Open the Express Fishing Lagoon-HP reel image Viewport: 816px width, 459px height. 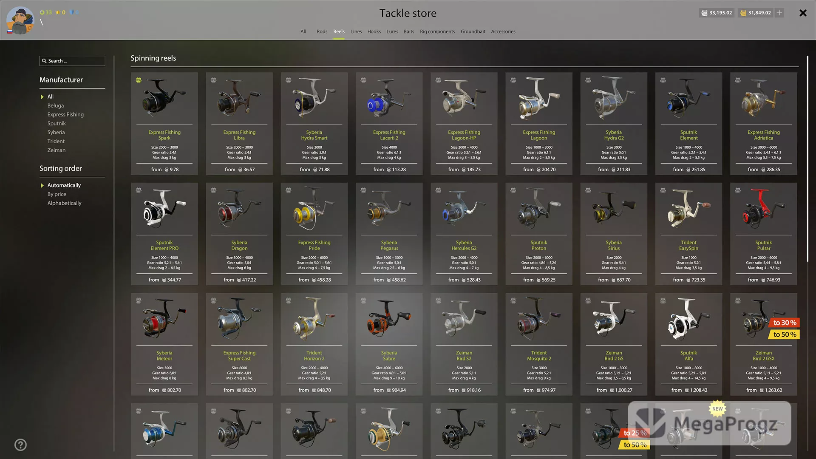coord(464,98)
